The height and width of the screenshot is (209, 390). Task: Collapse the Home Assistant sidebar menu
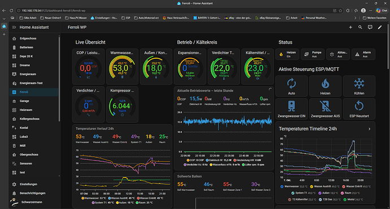14,27
